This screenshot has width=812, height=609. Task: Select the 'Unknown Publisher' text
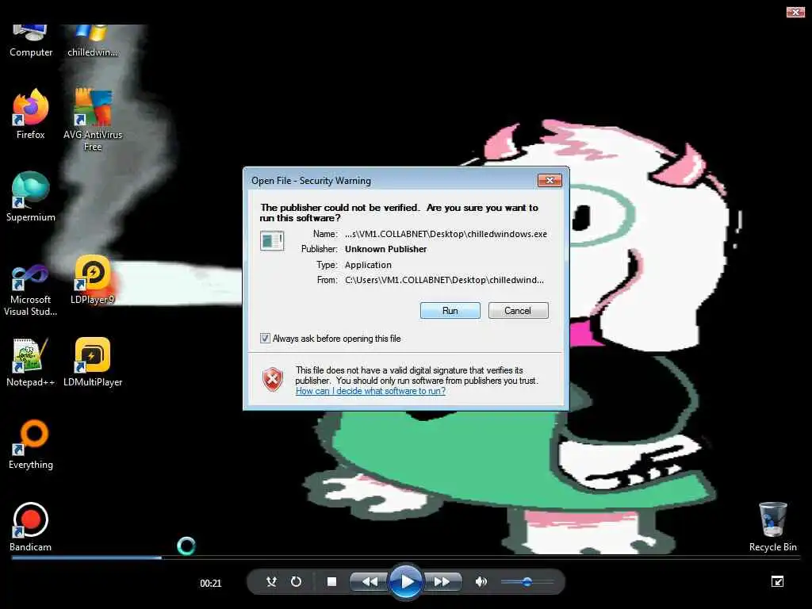coord(386,249)
